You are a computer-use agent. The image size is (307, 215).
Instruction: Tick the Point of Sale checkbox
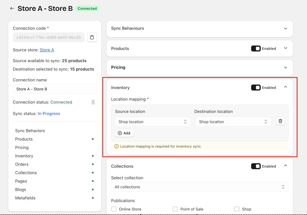pyautogui.click(x=175, y=209)
